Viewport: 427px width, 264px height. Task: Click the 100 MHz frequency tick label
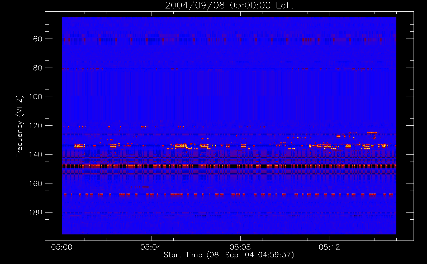point(36,97)
